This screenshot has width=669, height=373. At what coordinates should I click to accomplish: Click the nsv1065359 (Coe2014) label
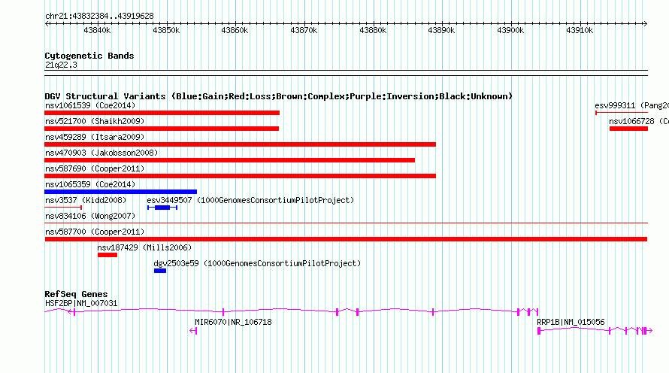coord(90,184)
